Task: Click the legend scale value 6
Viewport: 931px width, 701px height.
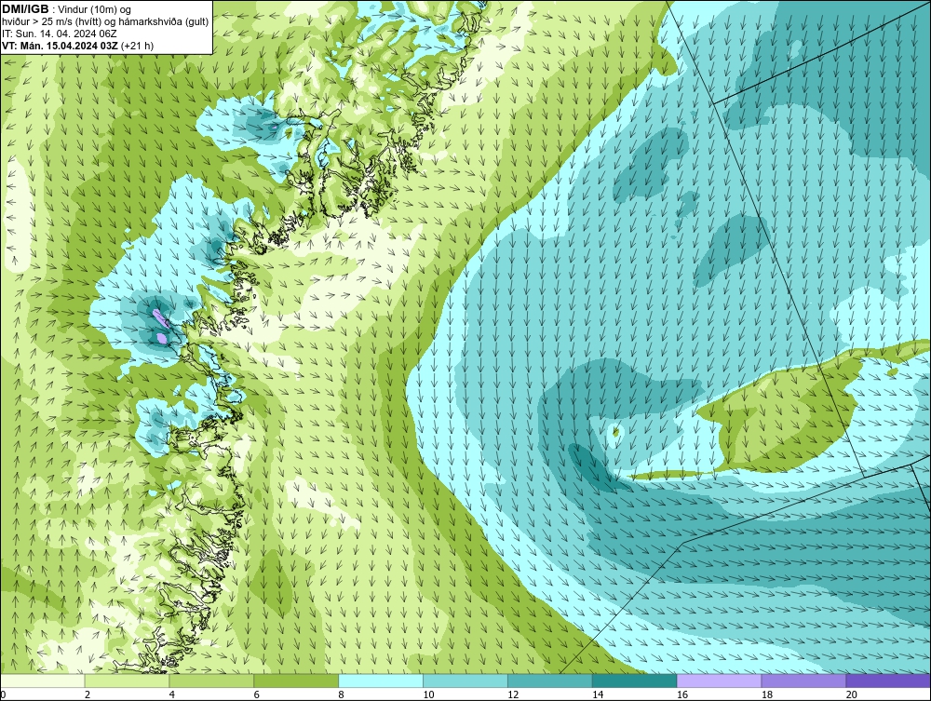Action: pyautogui.click(x=257, y=694)
